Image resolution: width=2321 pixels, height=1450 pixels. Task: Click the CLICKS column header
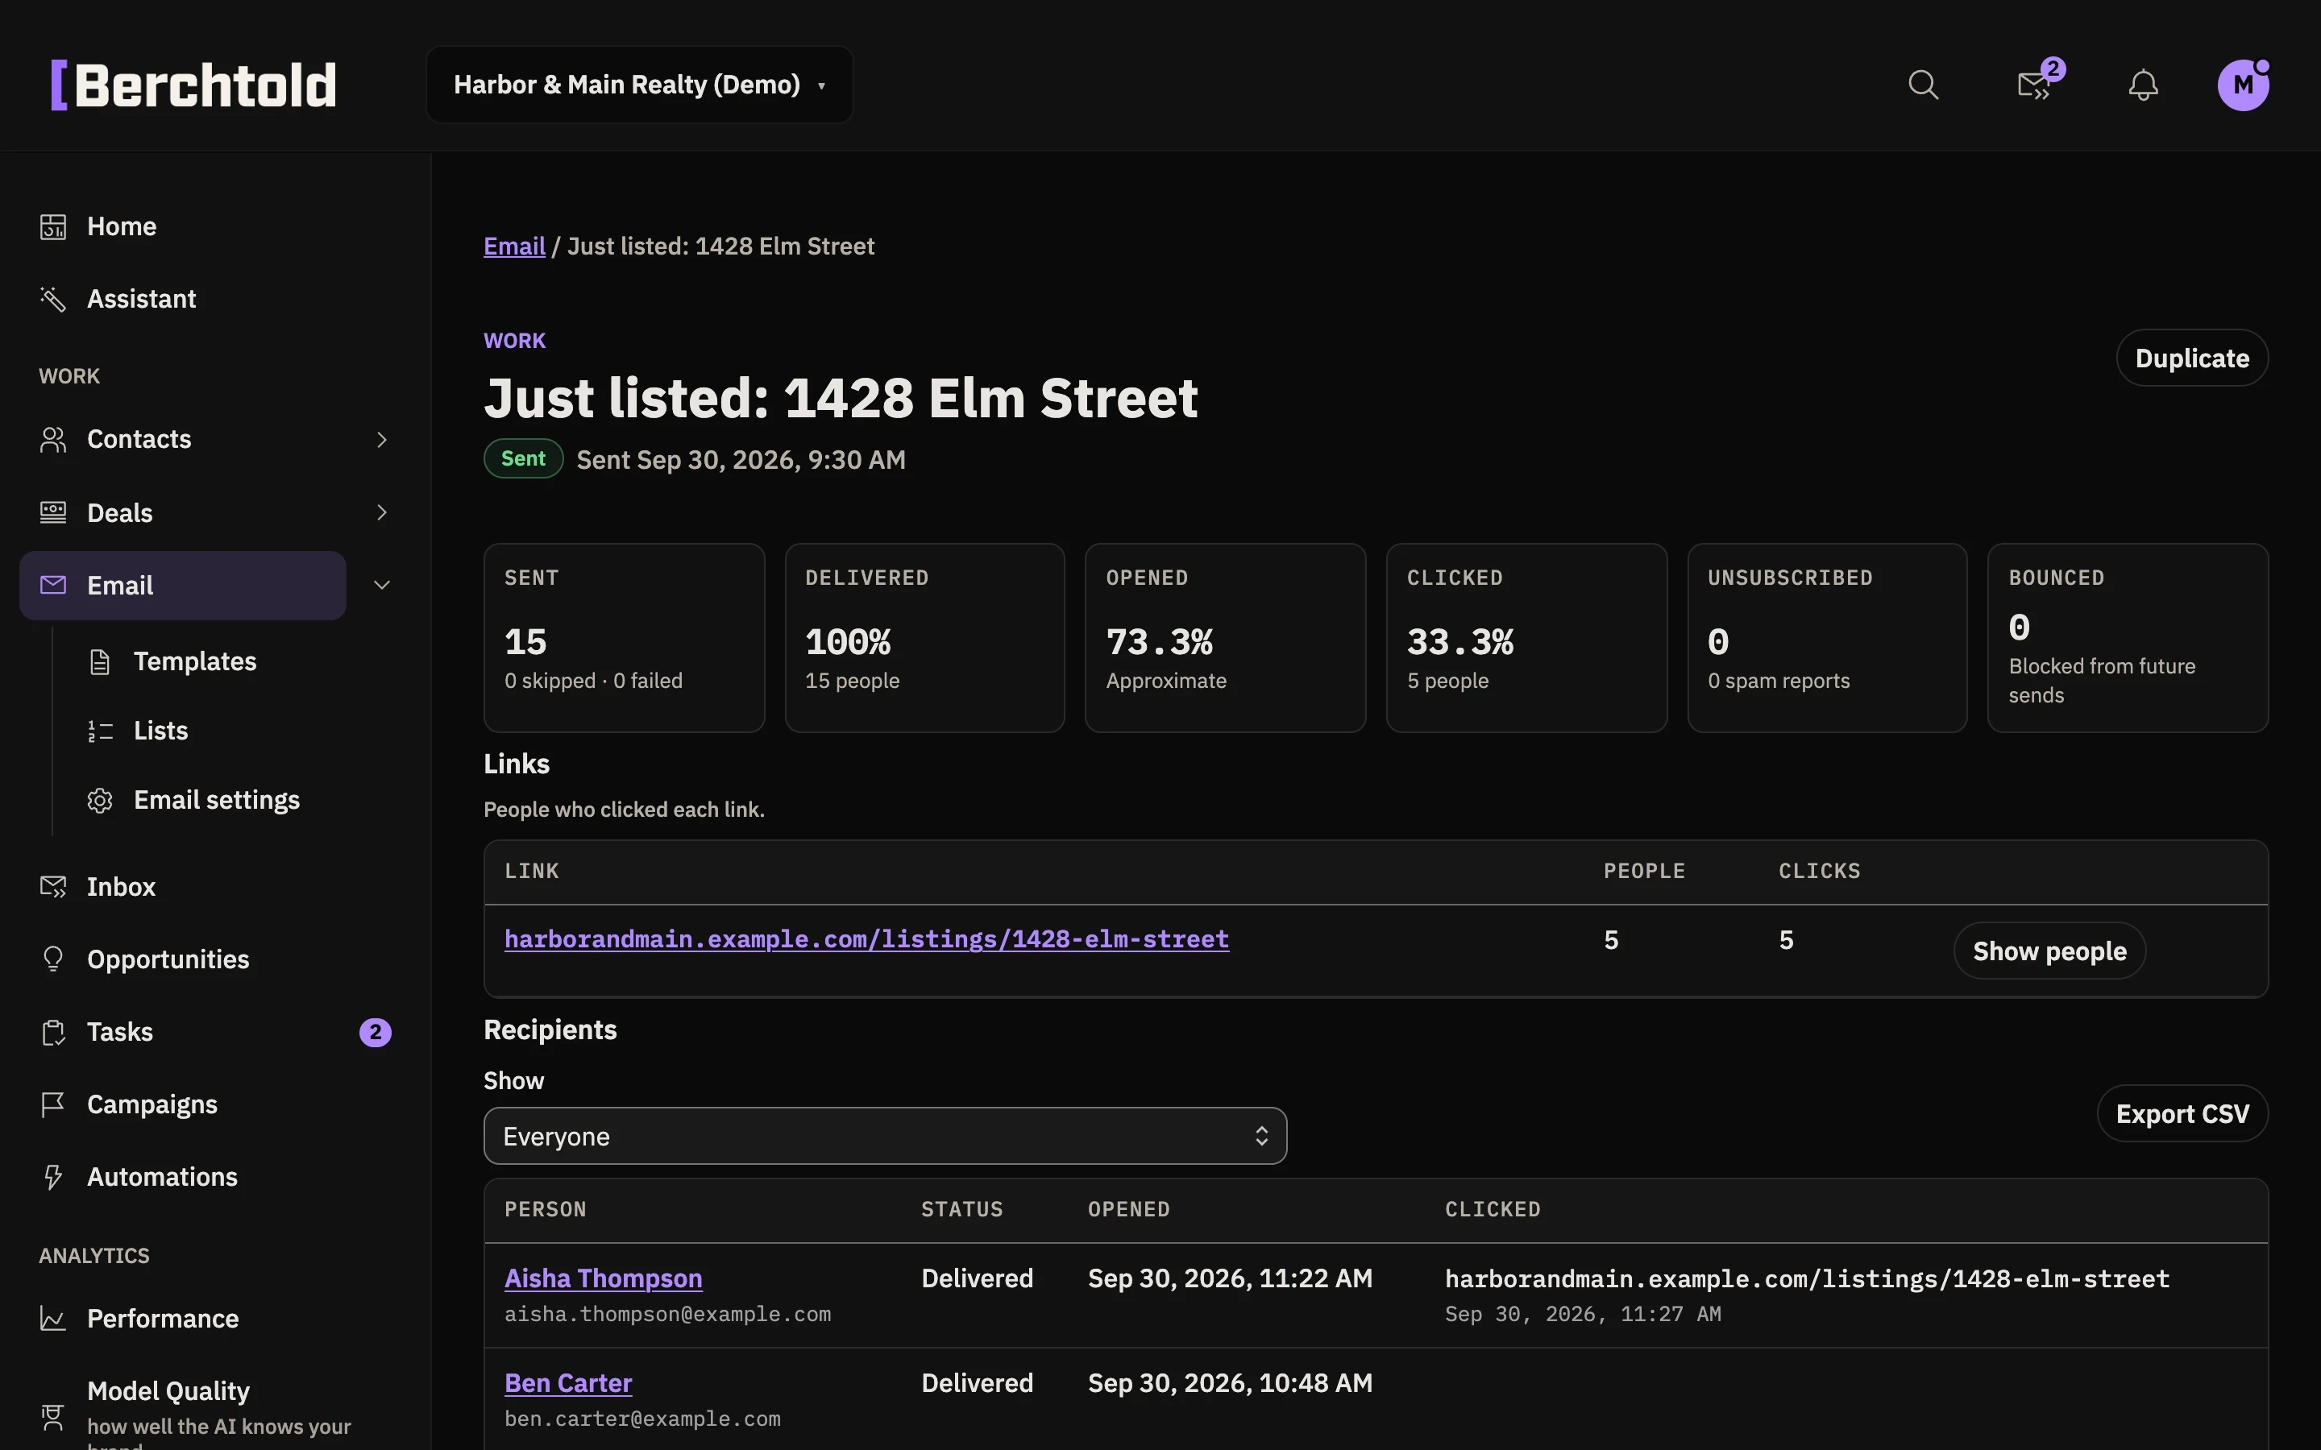click(1820, 871)
